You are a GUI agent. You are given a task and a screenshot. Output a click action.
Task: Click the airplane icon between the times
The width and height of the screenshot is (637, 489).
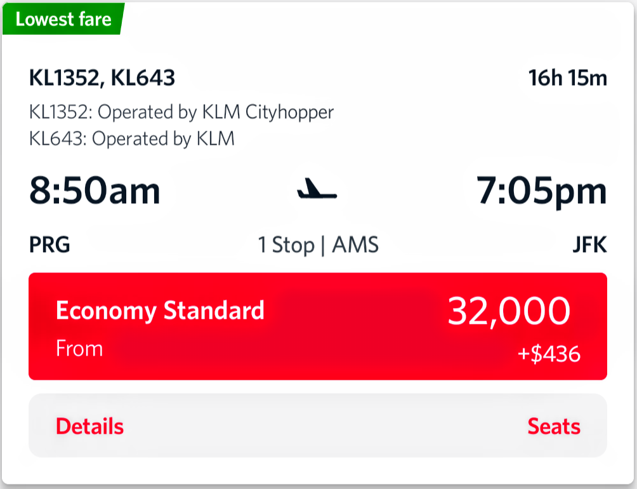[317, 191]
